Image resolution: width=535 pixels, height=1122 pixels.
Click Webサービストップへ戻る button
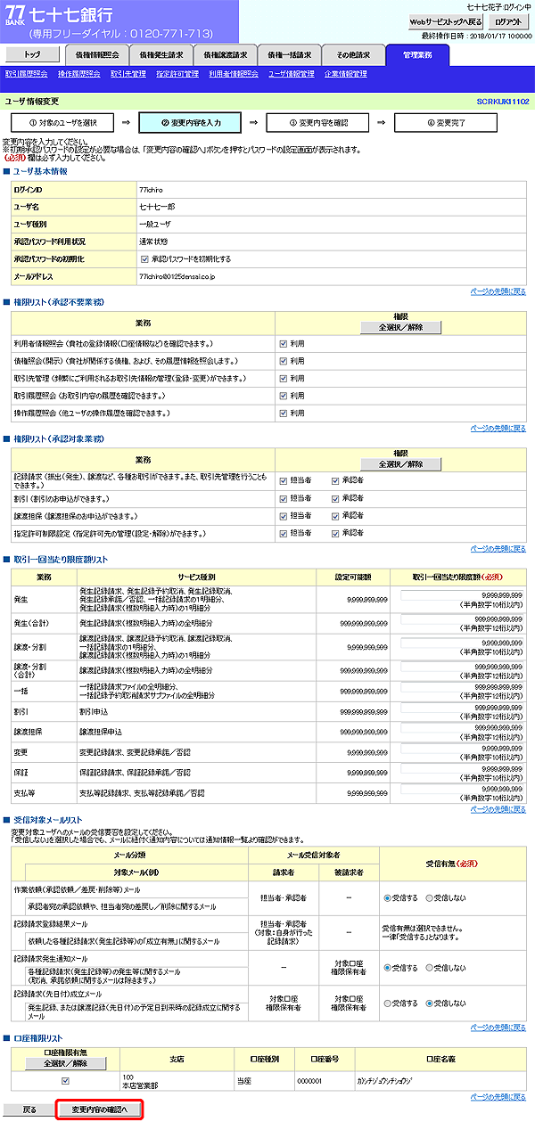[447, 21]
